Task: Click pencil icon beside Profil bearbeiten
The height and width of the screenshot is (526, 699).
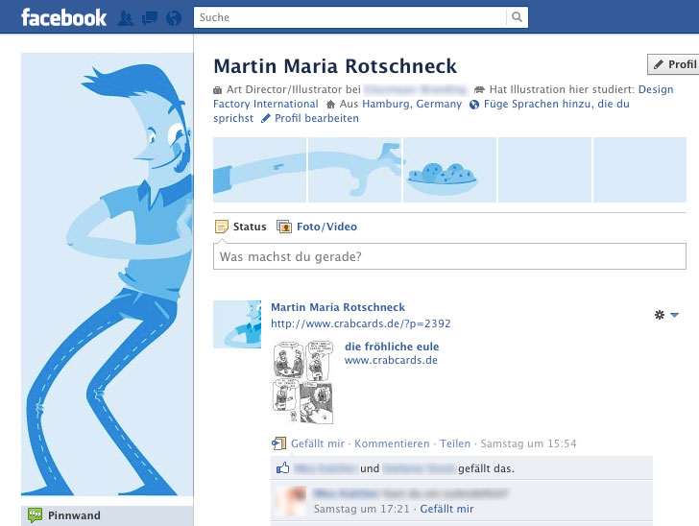Action: [266, 118]
